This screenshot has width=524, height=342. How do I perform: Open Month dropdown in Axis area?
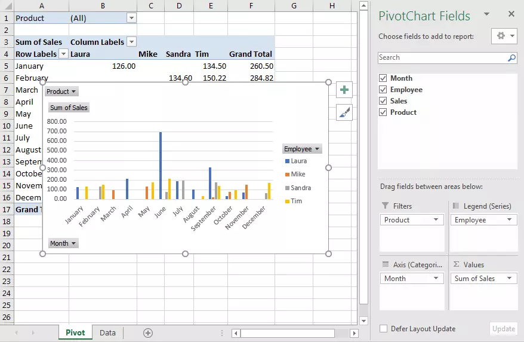click(x=436, y=279)
